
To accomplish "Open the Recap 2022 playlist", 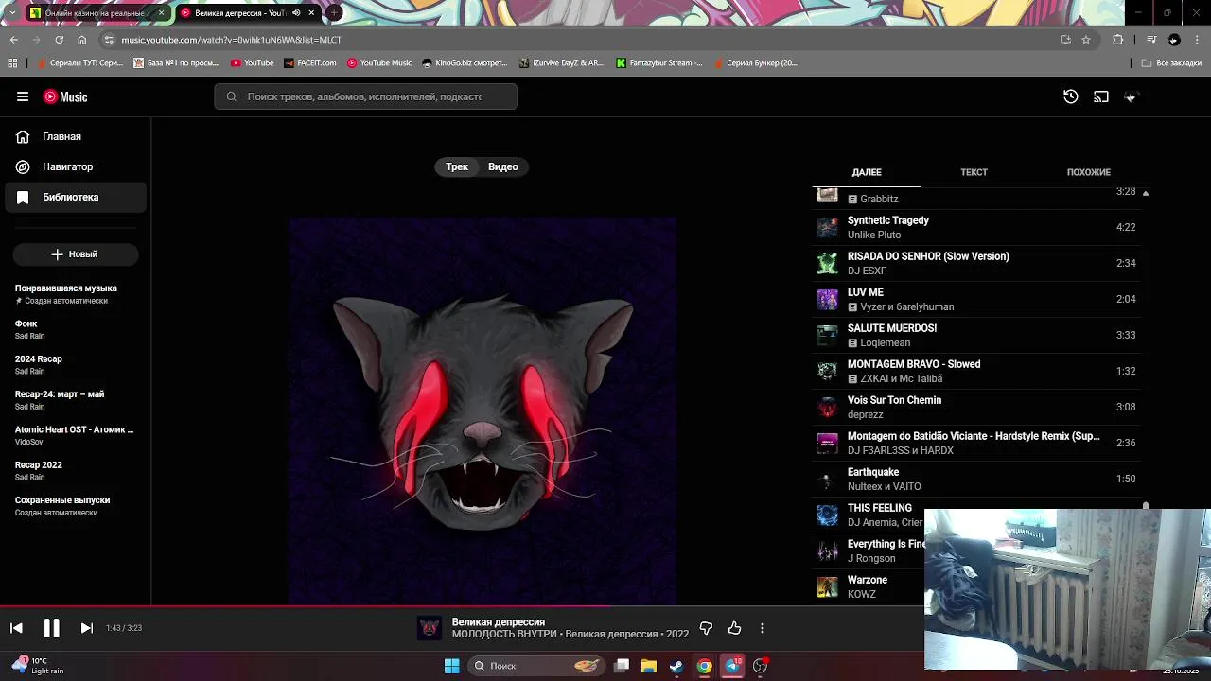I will point(76,471).
